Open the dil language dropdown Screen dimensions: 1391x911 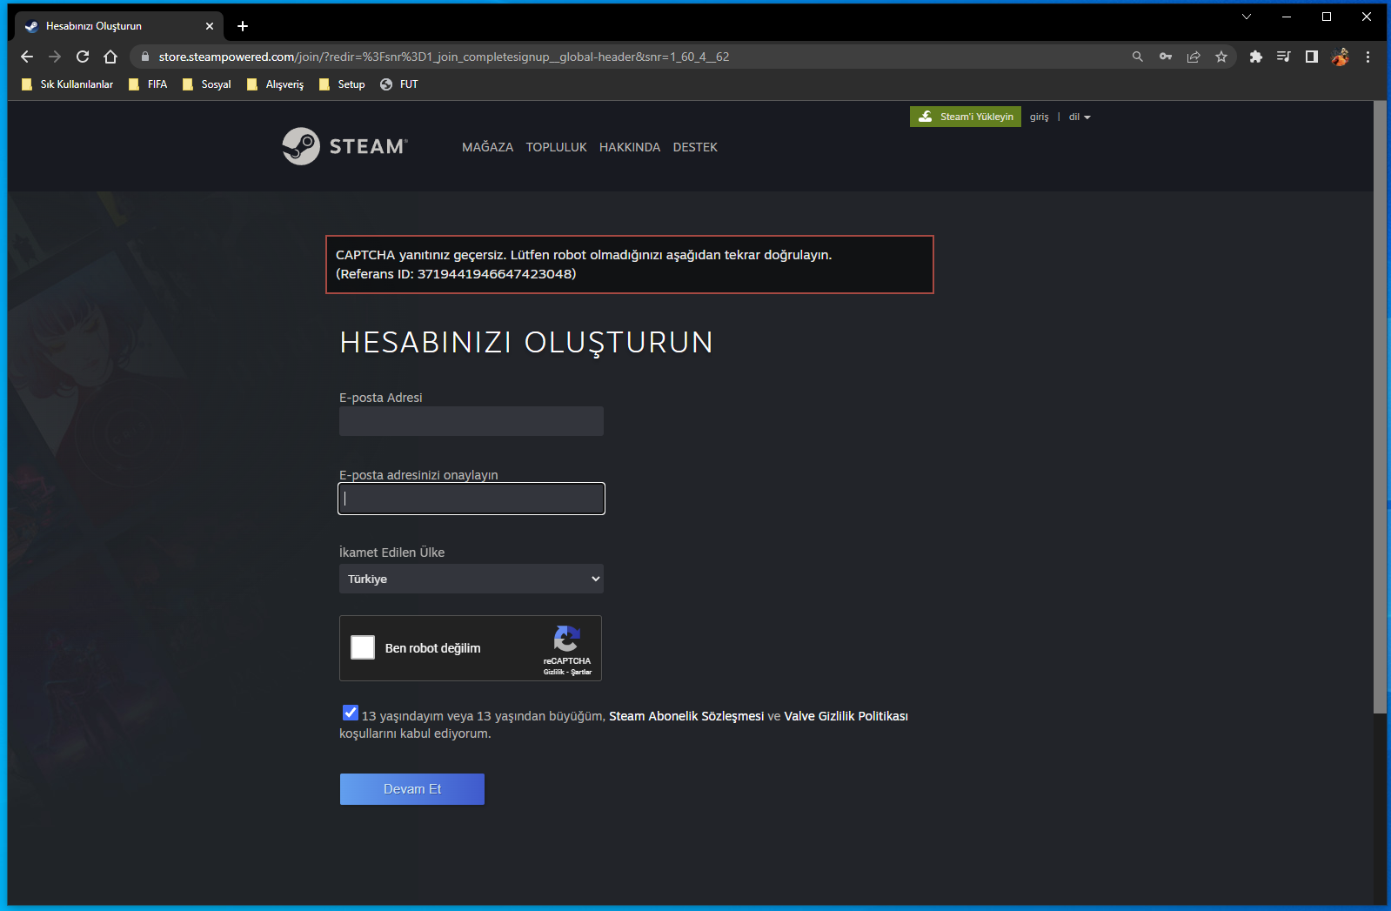point(1080,117)
